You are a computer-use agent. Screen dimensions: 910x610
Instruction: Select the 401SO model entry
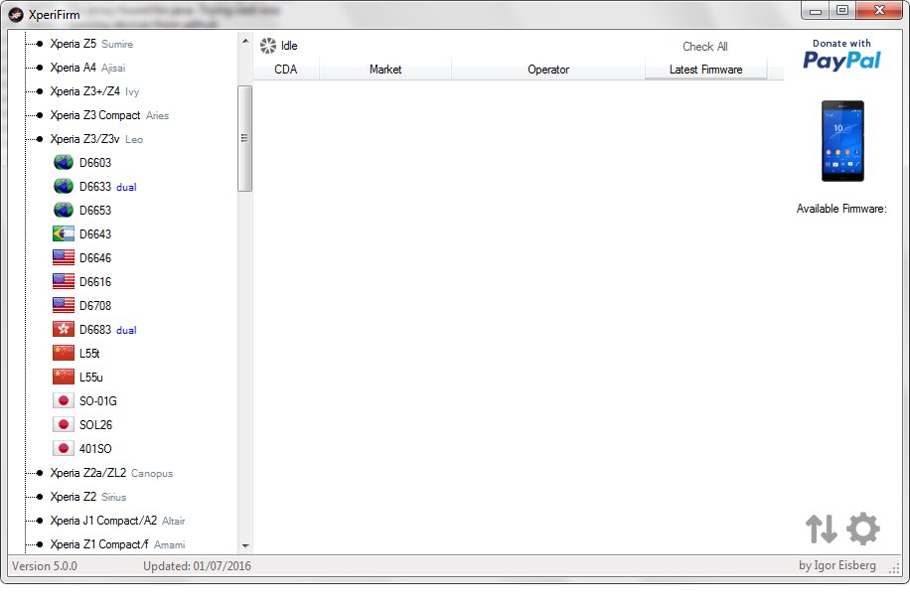[x=95, y=449]
